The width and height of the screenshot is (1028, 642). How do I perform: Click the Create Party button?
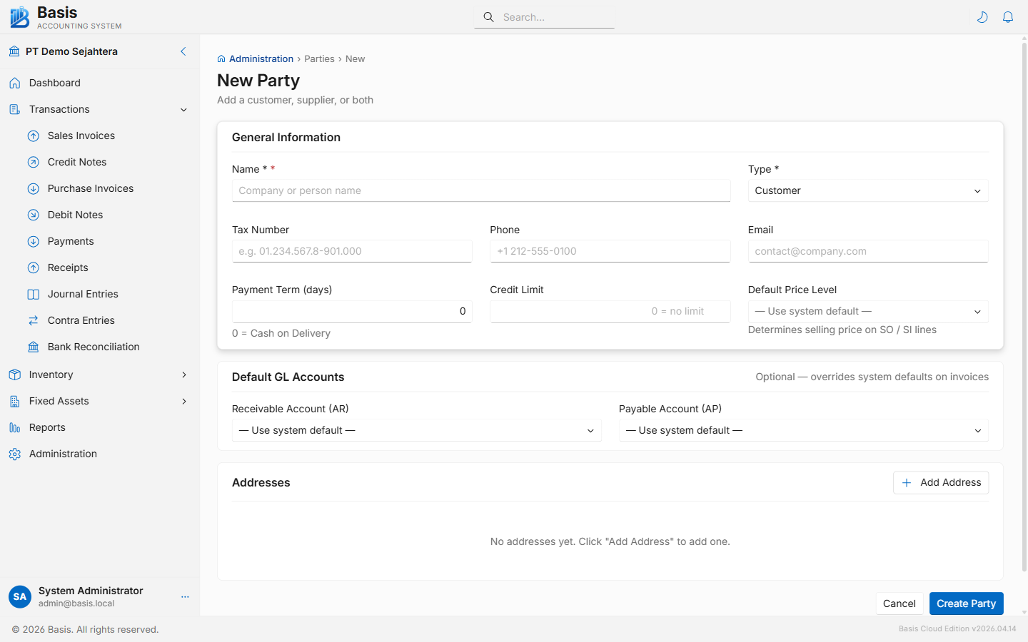point(966,603)
